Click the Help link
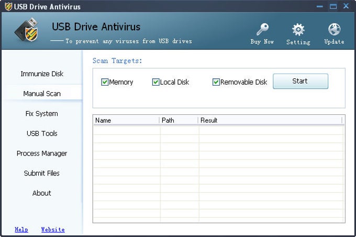356x237 pixels. [x=21, y=229]
